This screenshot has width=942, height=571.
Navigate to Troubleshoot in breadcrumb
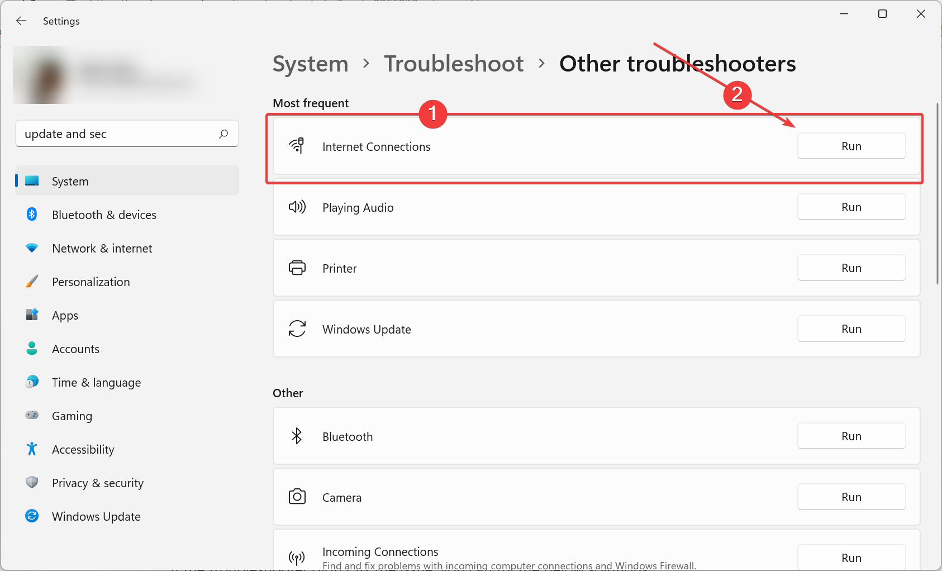(453, 64)
